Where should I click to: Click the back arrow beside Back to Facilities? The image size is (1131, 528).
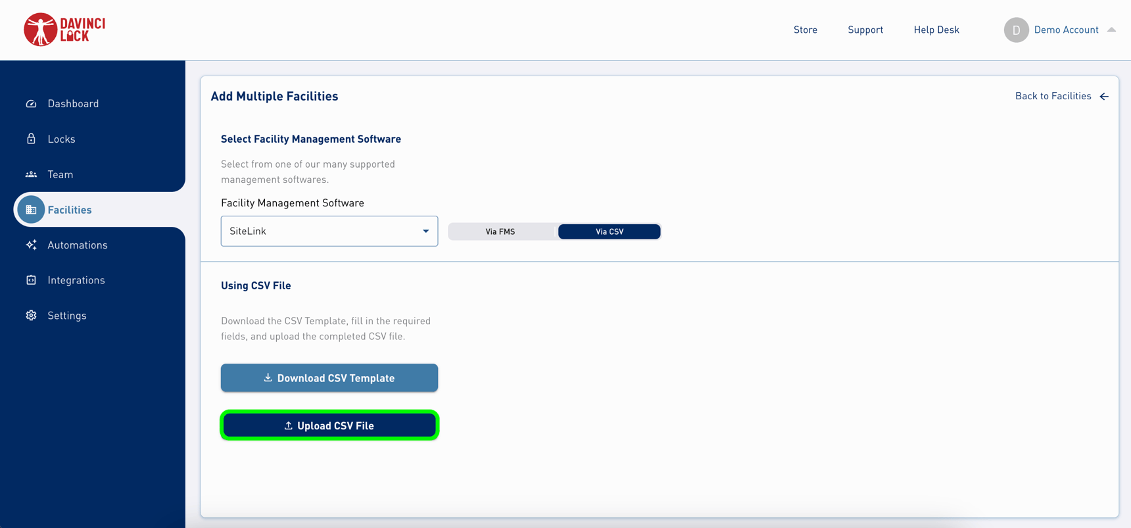1104,97
